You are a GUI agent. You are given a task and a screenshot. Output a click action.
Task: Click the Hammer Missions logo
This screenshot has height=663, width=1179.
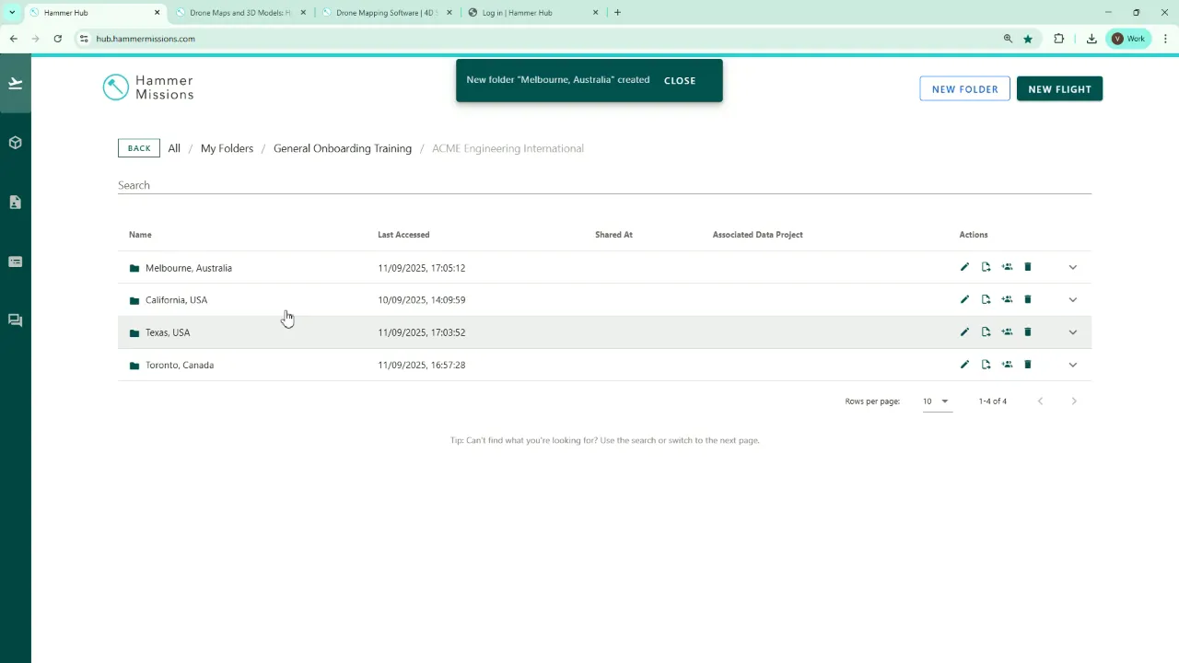click(147, 87)
